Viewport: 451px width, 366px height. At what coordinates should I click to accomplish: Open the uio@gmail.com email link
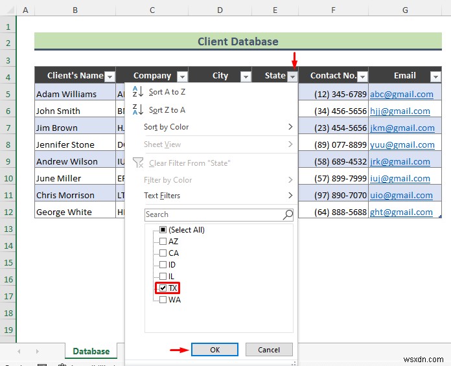[401, 195]
